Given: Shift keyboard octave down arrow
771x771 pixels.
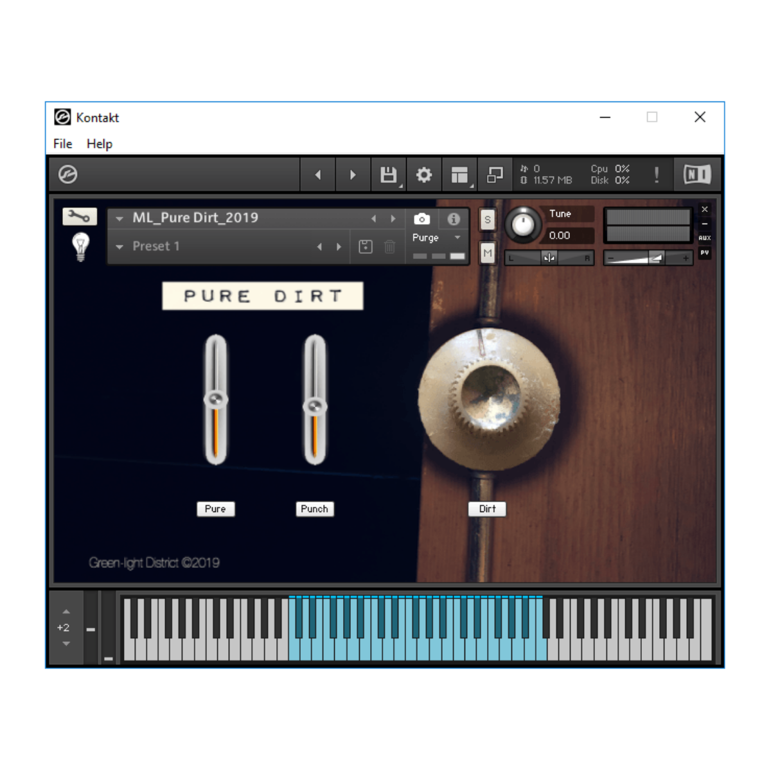Looking at the screenshot, I should (x=66, y=643).
